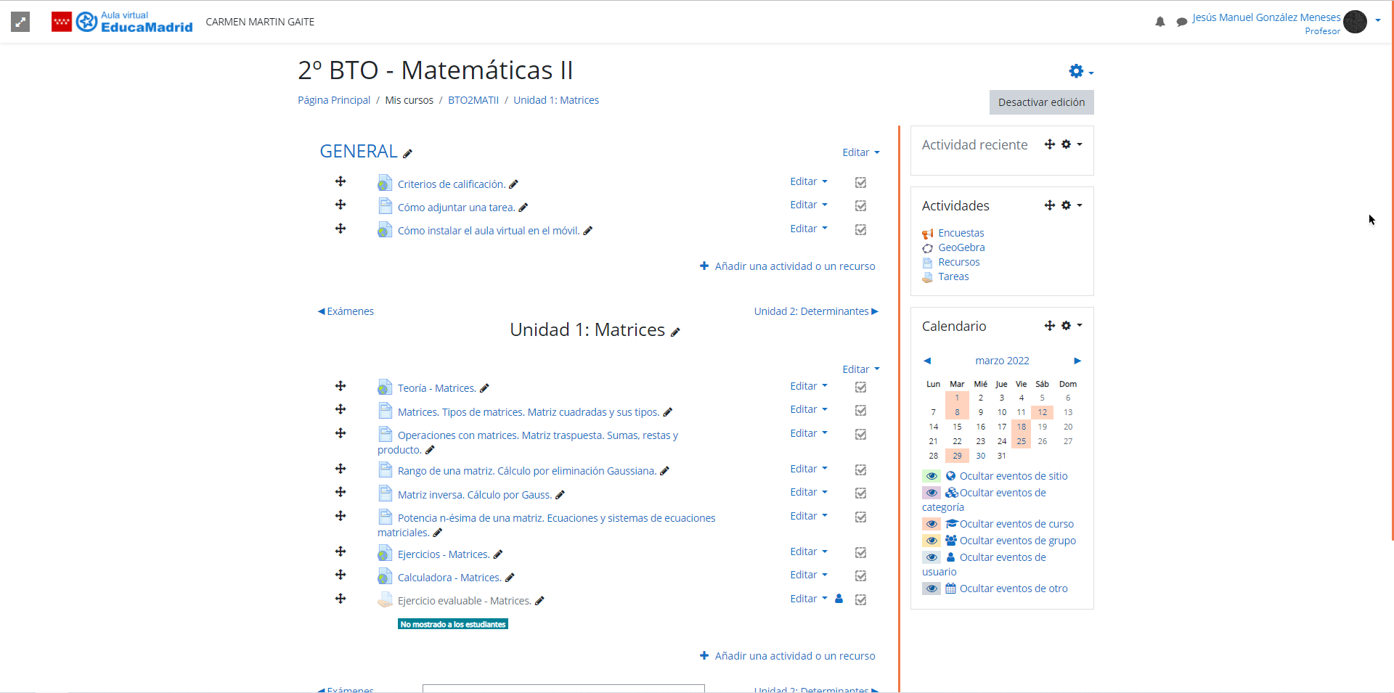Click move icon of Calendario block
This screenshot has width=1394, height=693.
coord(1049,326)
